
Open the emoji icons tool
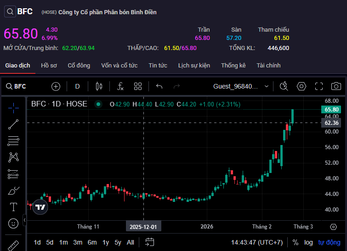pyautogui.click(x=13, y=223)
